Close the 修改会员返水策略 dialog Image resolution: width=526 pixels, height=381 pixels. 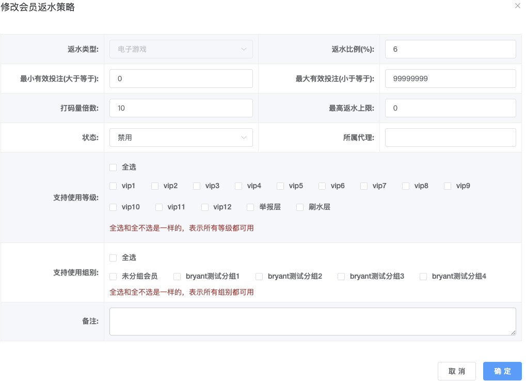518,6
